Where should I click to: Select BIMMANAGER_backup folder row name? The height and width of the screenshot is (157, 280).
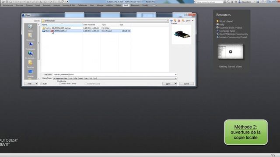(58, 28)
